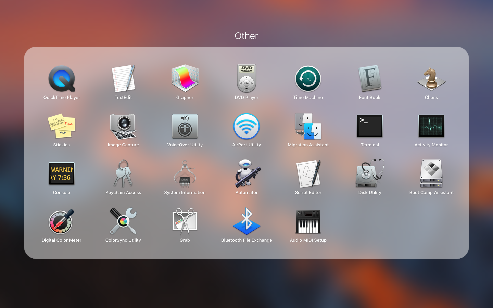Launch the Terminal
The height and width of the screenshot is (308, 493).
coord(370,126)
